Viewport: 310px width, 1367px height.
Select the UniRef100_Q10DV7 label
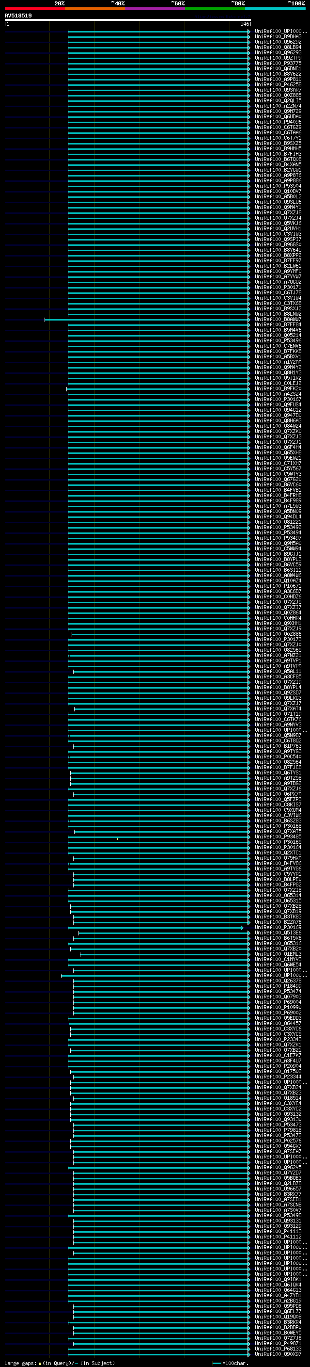point(278,192)
